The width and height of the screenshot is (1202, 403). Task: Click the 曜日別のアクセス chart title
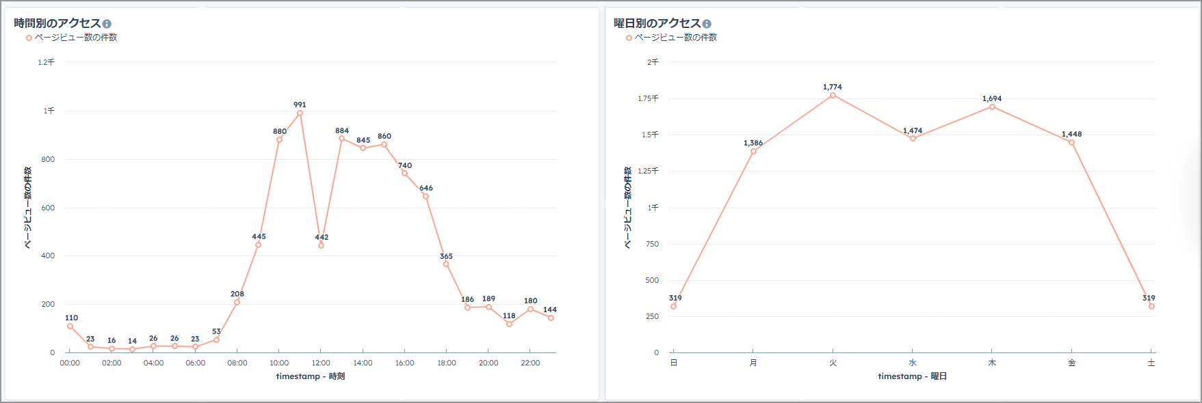click(657, 23)
